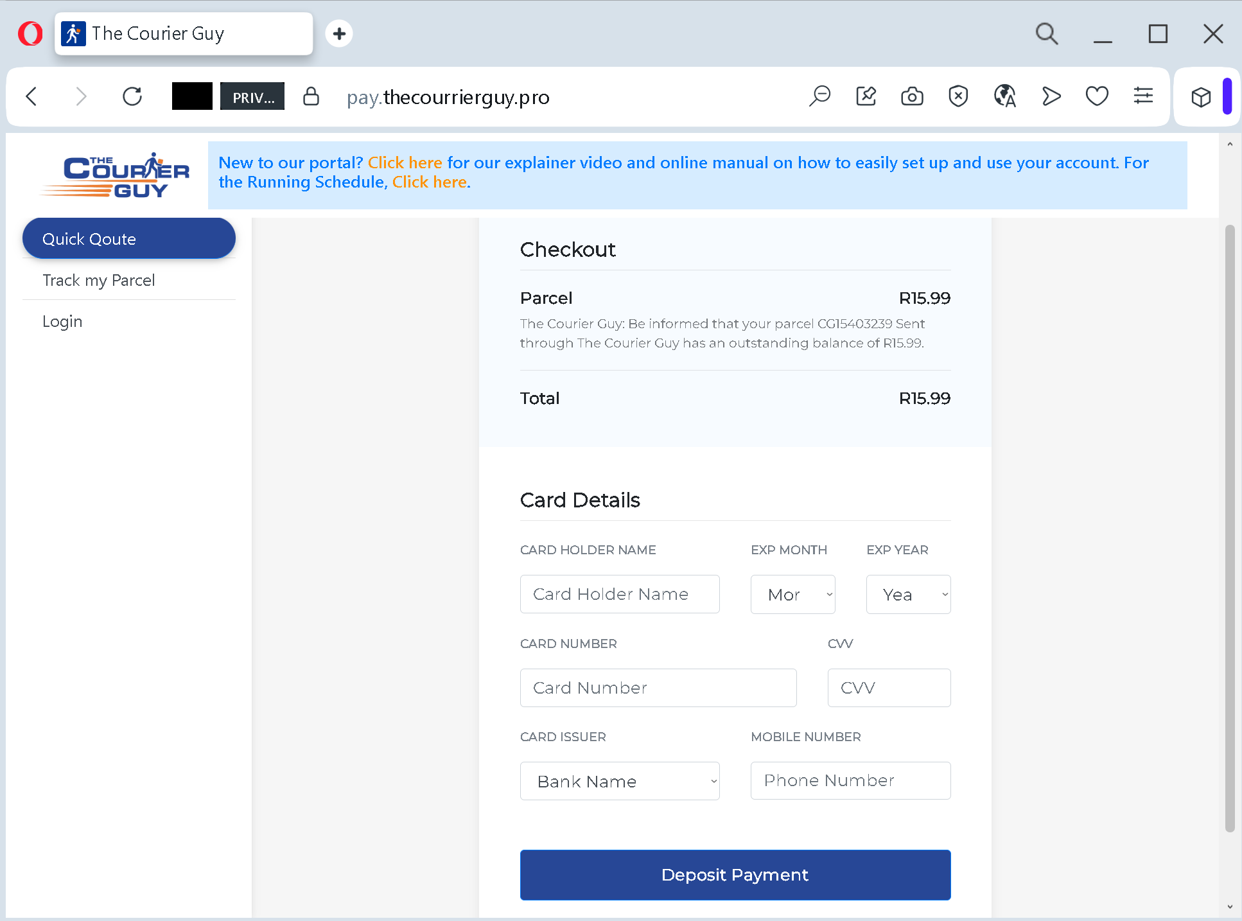Open the extensions cube icon
This screenshot has height=921, width=1242.
coord(1200,97)
